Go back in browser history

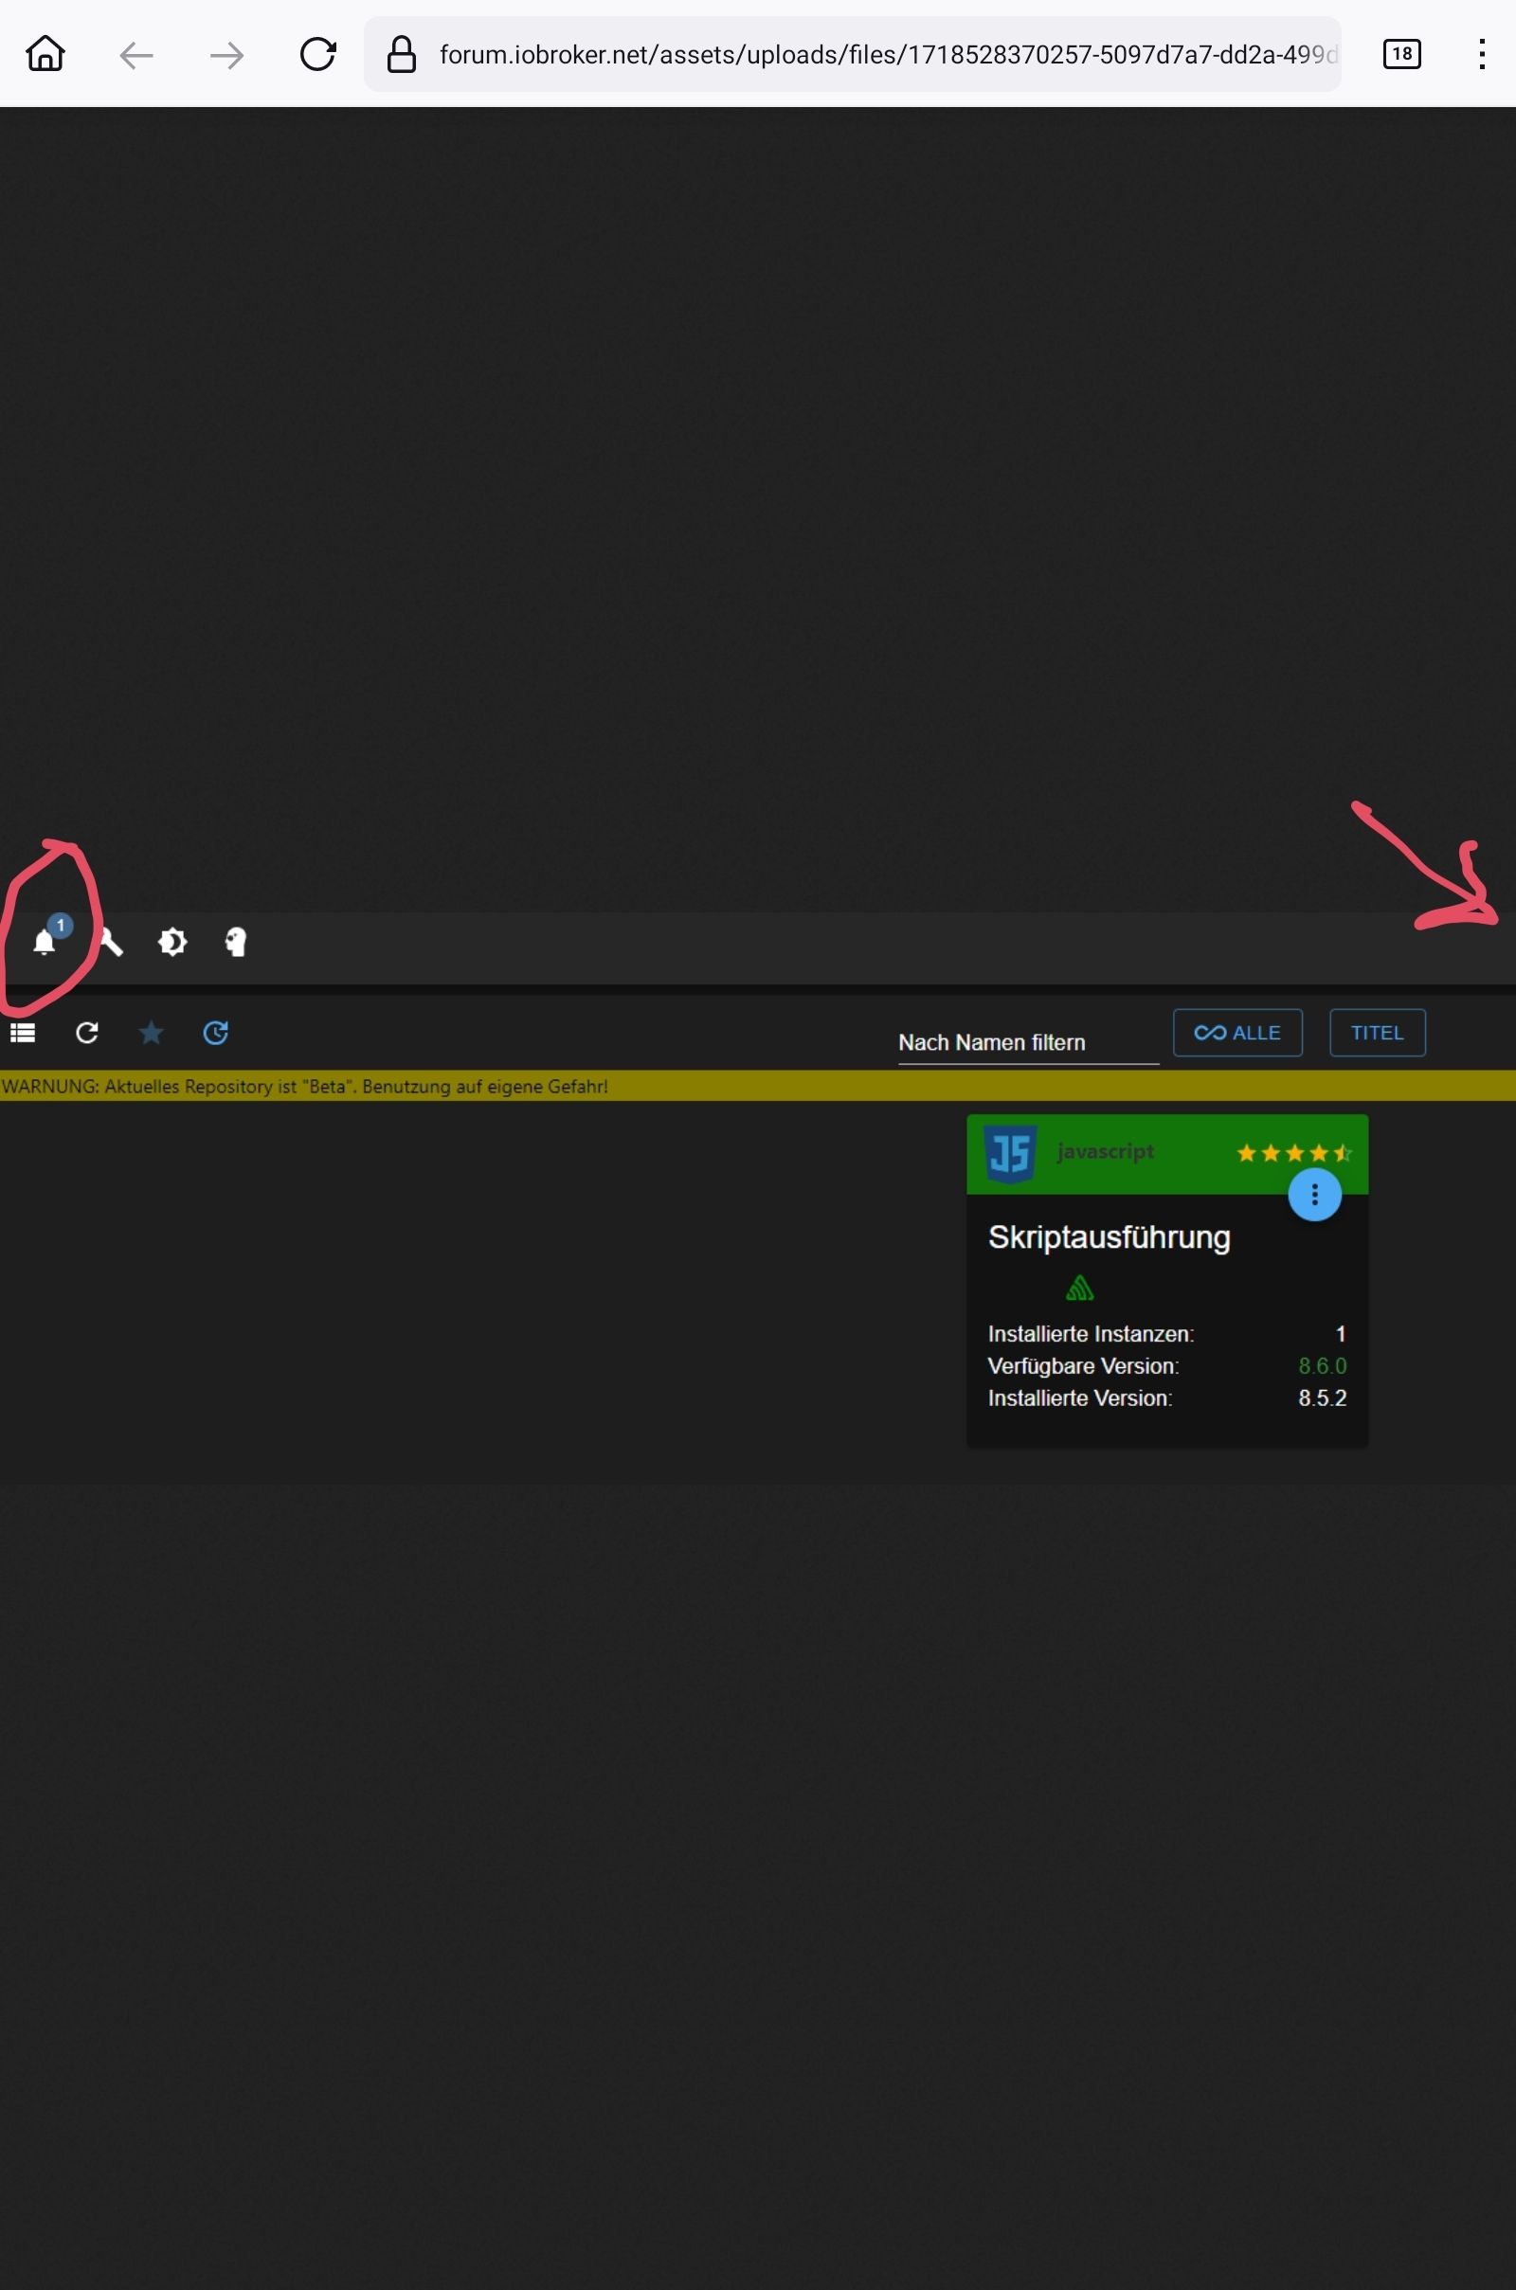[x=136, y=55]
